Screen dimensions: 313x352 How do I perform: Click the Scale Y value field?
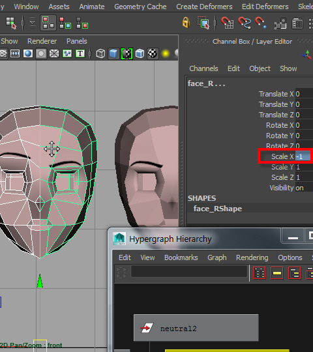pyautogui.click(x=304, y=167)
